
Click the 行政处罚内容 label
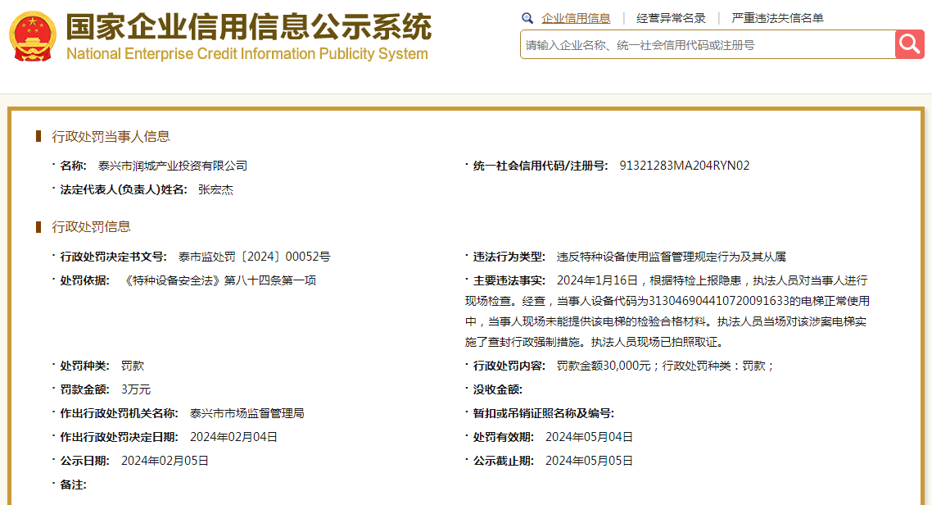pyautogui.click(x=509, y=366)
